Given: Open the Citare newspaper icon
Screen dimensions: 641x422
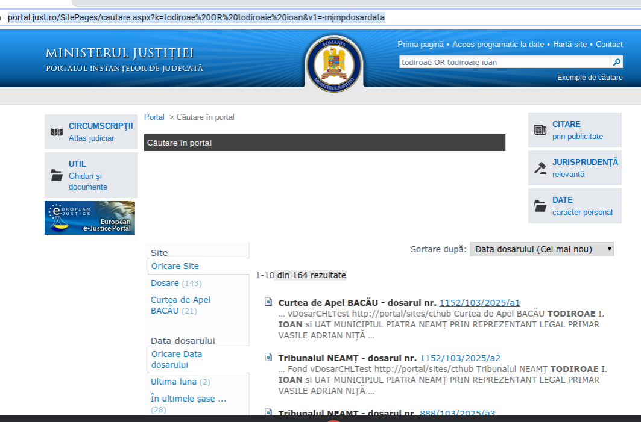Looking at the screenshot, I should pyautogui.click(x=540, y=130).
